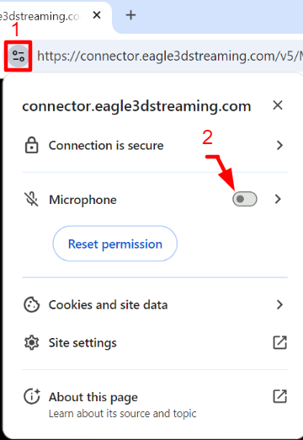Image resolution: width=303 pixels, height=440 pixels.
Task: Expand Cookies and site data arrow
Action: pos(279,304)
